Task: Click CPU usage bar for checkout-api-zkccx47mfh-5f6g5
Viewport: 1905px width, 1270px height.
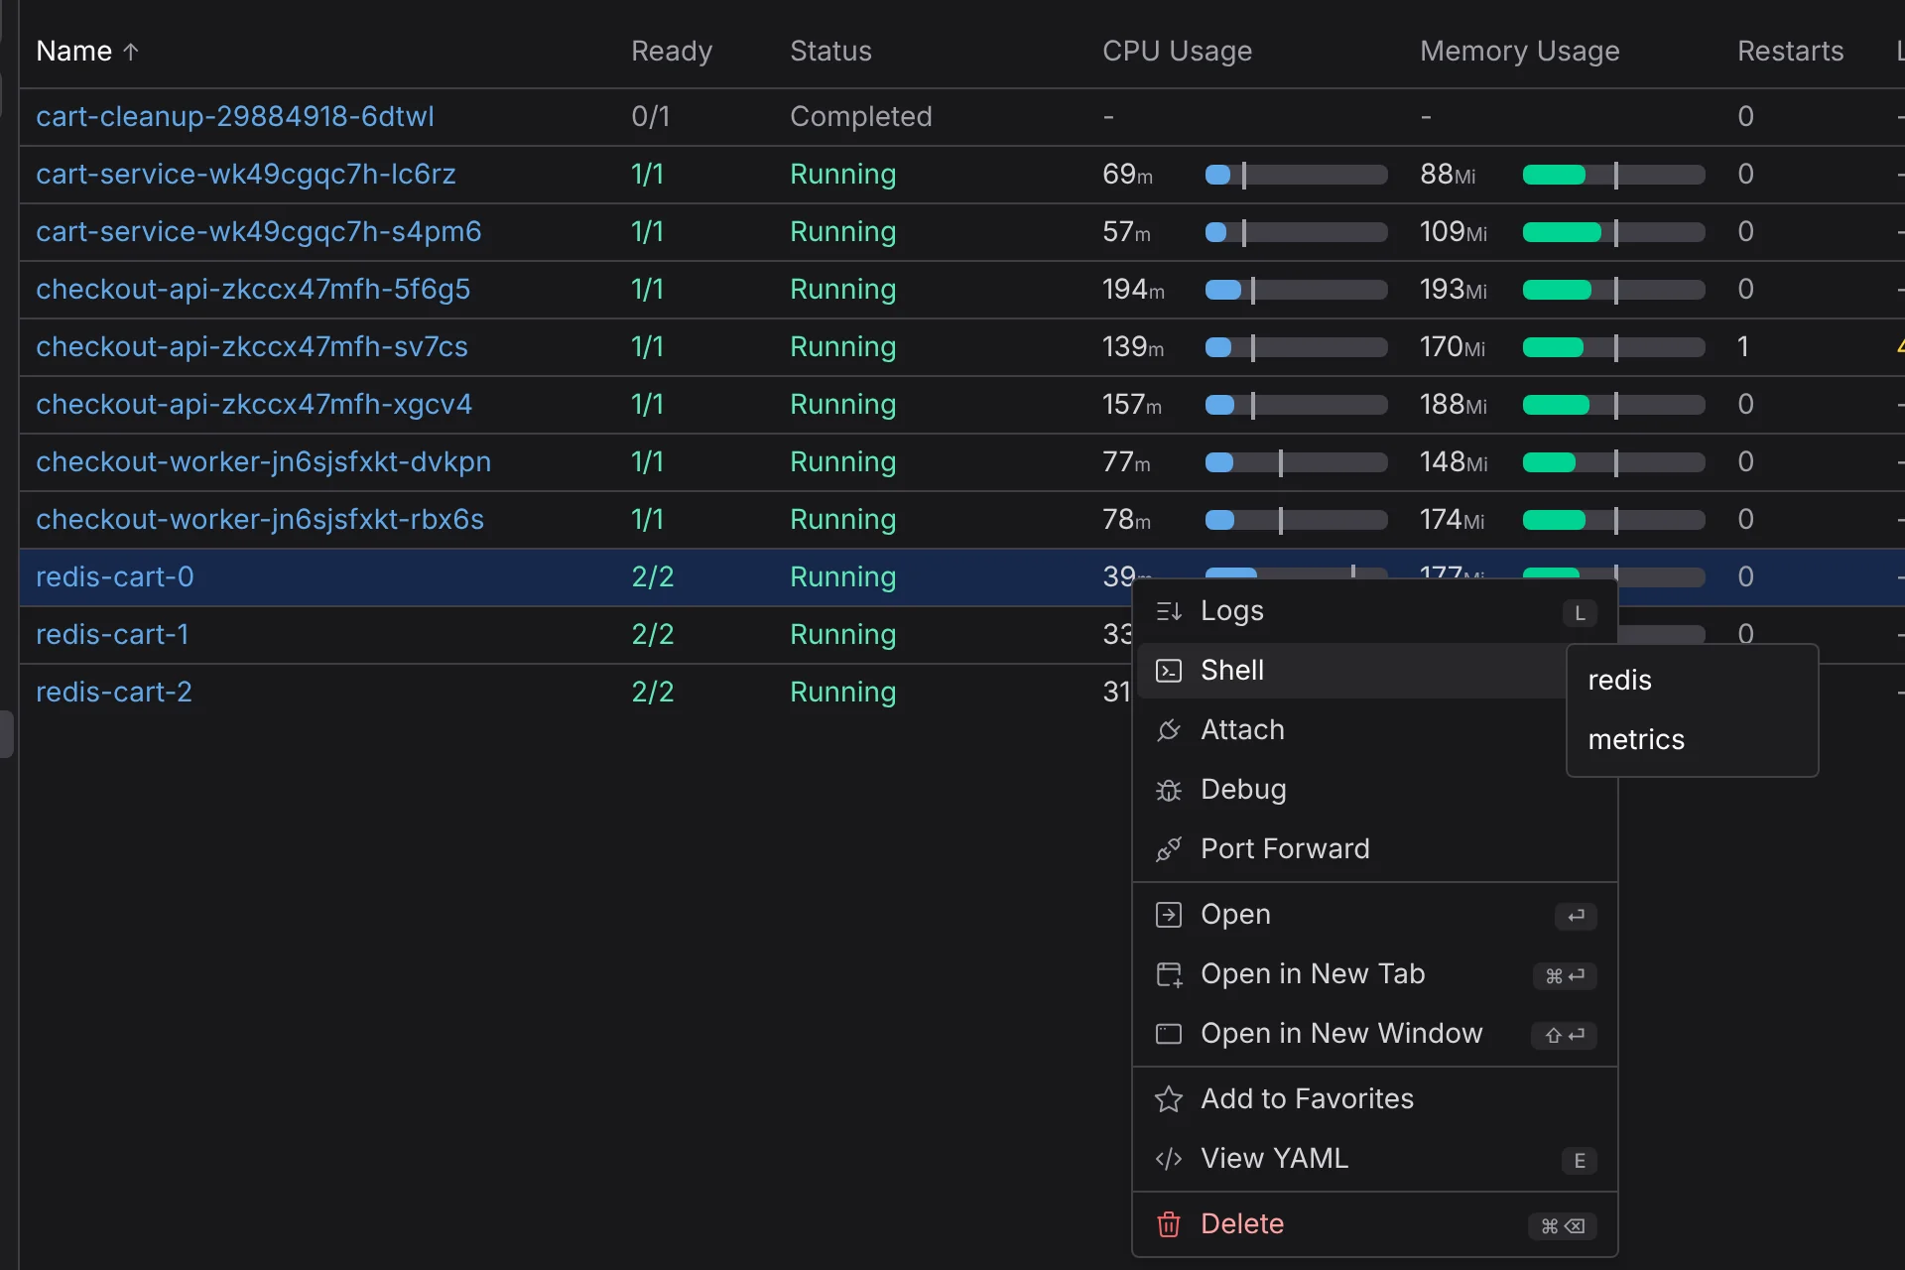Action: click(1296, 290)
